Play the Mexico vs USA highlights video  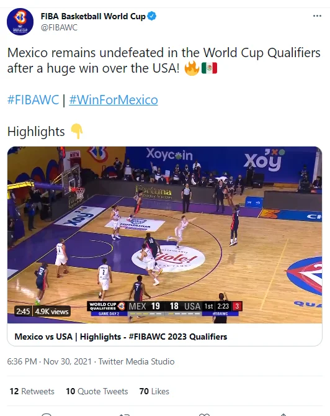coord(164,235)
